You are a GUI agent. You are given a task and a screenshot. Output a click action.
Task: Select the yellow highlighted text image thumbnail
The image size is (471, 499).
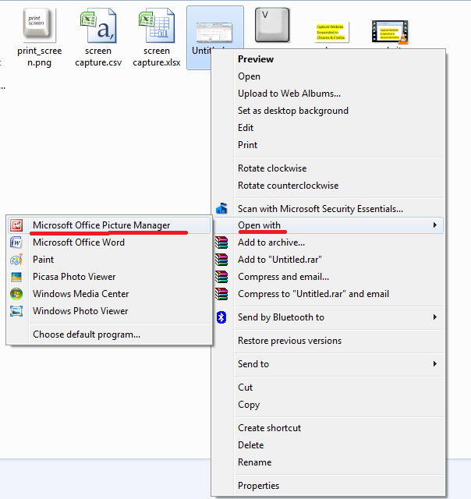coord(331,32)
